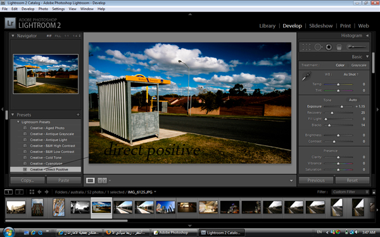Collapse the Lightroom Presets folder

pyautogui.click(x=18, y=122)
